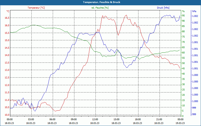201x126 pixels.
Task: Click the green humidity axis value '55'
Action: [183, 58]
